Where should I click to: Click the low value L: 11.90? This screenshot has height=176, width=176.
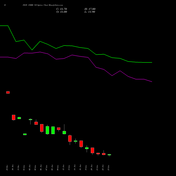coord(90,12)
